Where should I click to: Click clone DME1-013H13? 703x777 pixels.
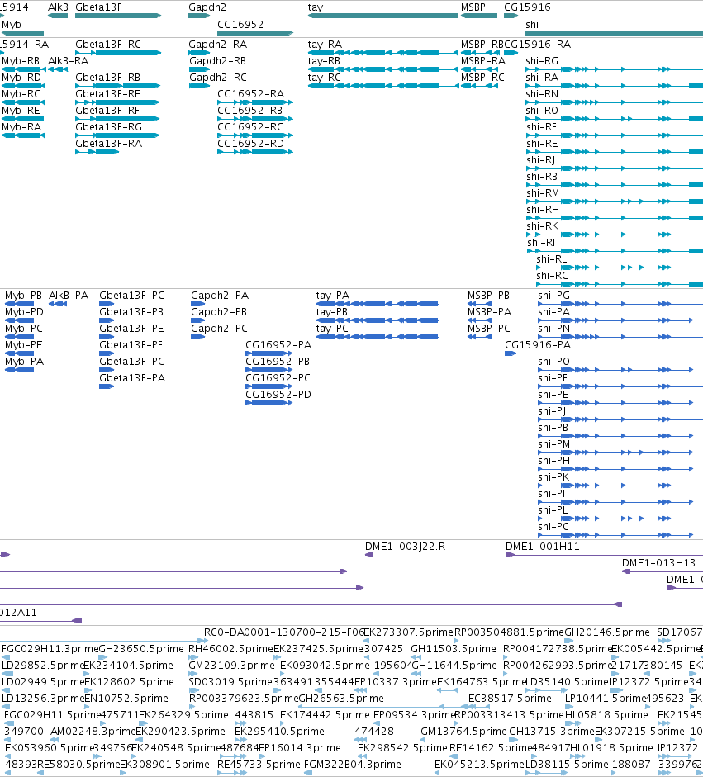[x=663, y=571]
